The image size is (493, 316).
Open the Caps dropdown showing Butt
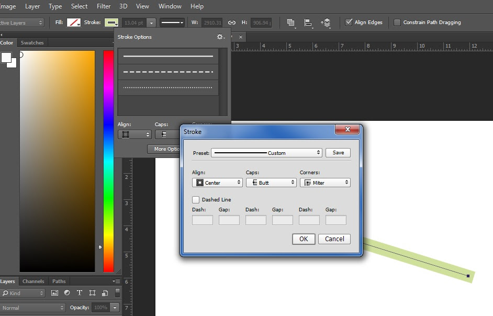(x=271, y=183)
